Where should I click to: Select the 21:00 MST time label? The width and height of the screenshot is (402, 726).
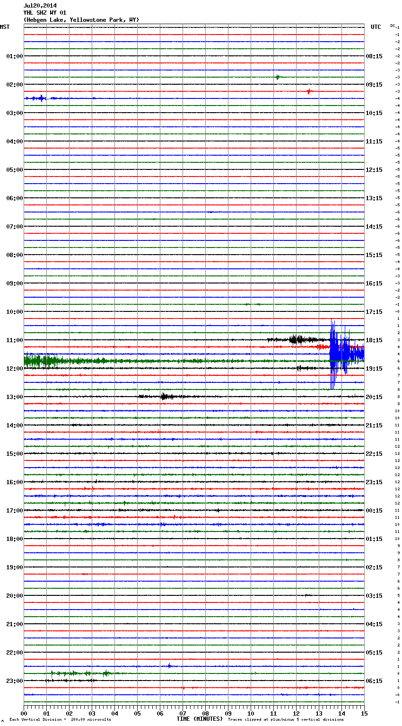(15, 624)
